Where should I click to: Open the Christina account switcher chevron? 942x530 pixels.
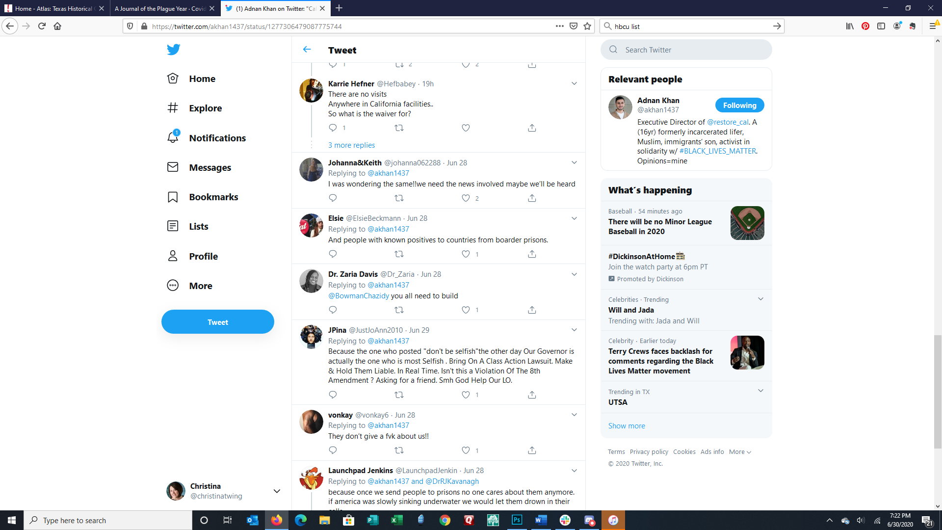click(x=277, y=491)
